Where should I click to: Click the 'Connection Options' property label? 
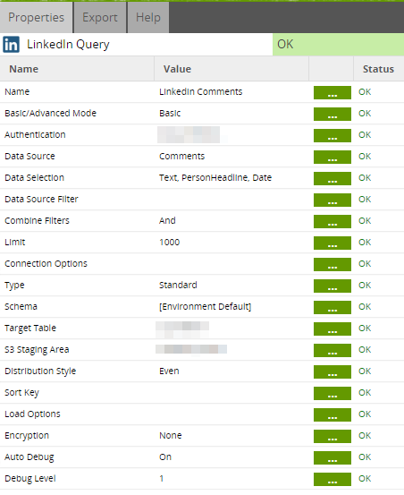[x=46, y=264]
